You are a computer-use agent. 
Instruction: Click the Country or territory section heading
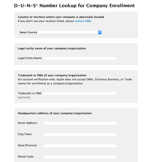61,17
